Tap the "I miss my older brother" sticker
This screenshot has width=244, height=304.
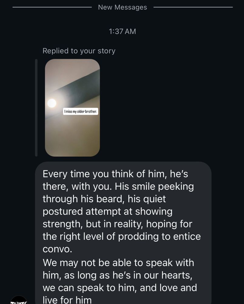pos(81,112)
